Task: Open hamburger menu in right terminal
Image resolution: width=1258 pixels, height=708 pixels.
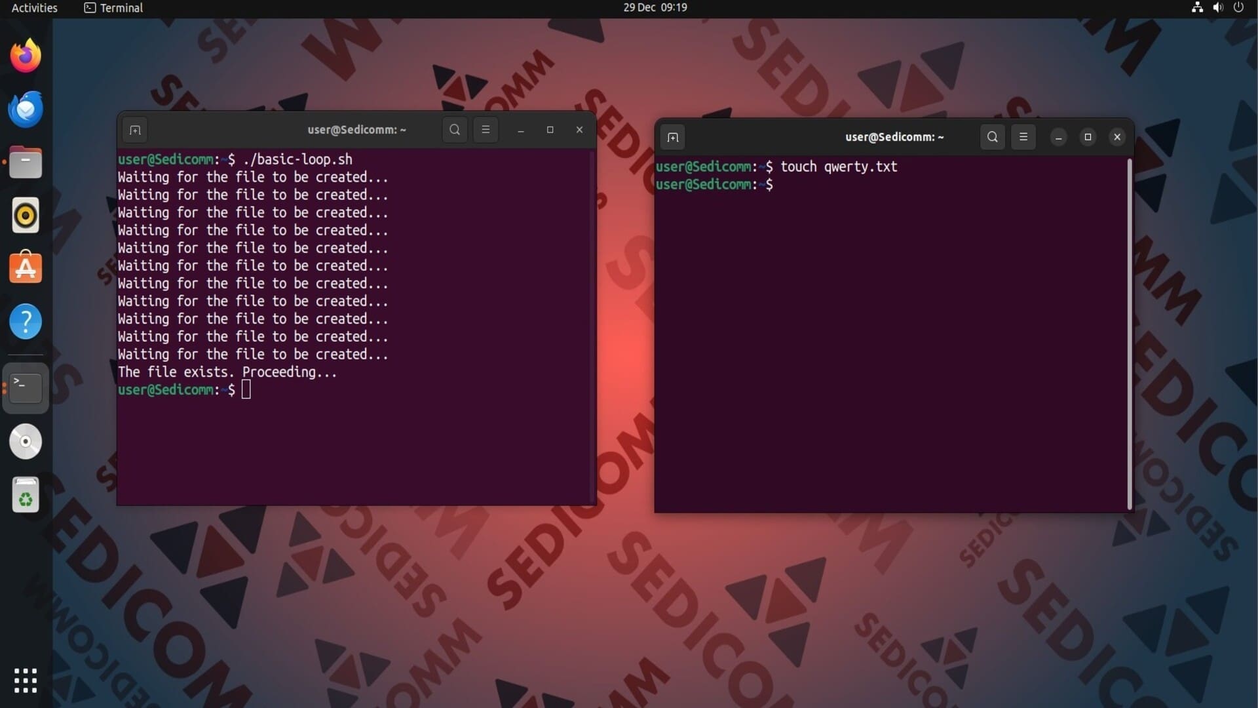Action: (1023, 137)
